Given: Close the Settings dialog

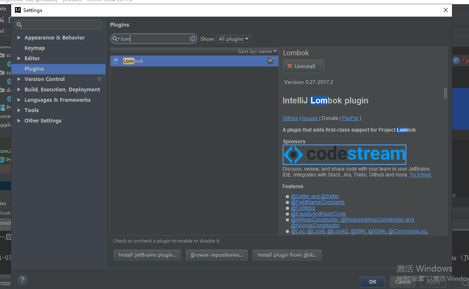Looking at the screenshot, I should (x=446, y=10).
